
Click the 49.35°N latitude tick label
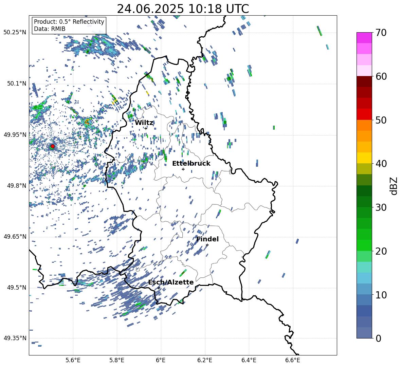[15, 338]
